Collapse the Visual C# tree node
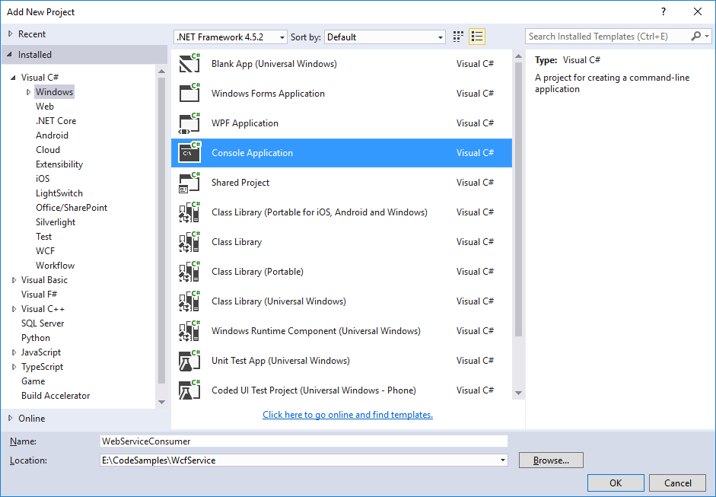This screenshot has width=716, height=497. tap(13, 77)
